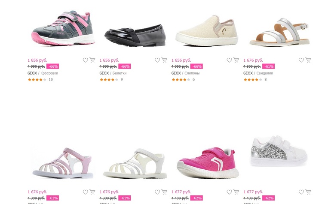Viewport: 331px width, 204px height.
Task: Open the white strappy sandal image
Action: pyautogui.click(x=135, y=163)
